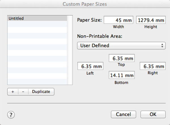
Task: Remove selected paper size with minus button
Action: tap(23, 92)
